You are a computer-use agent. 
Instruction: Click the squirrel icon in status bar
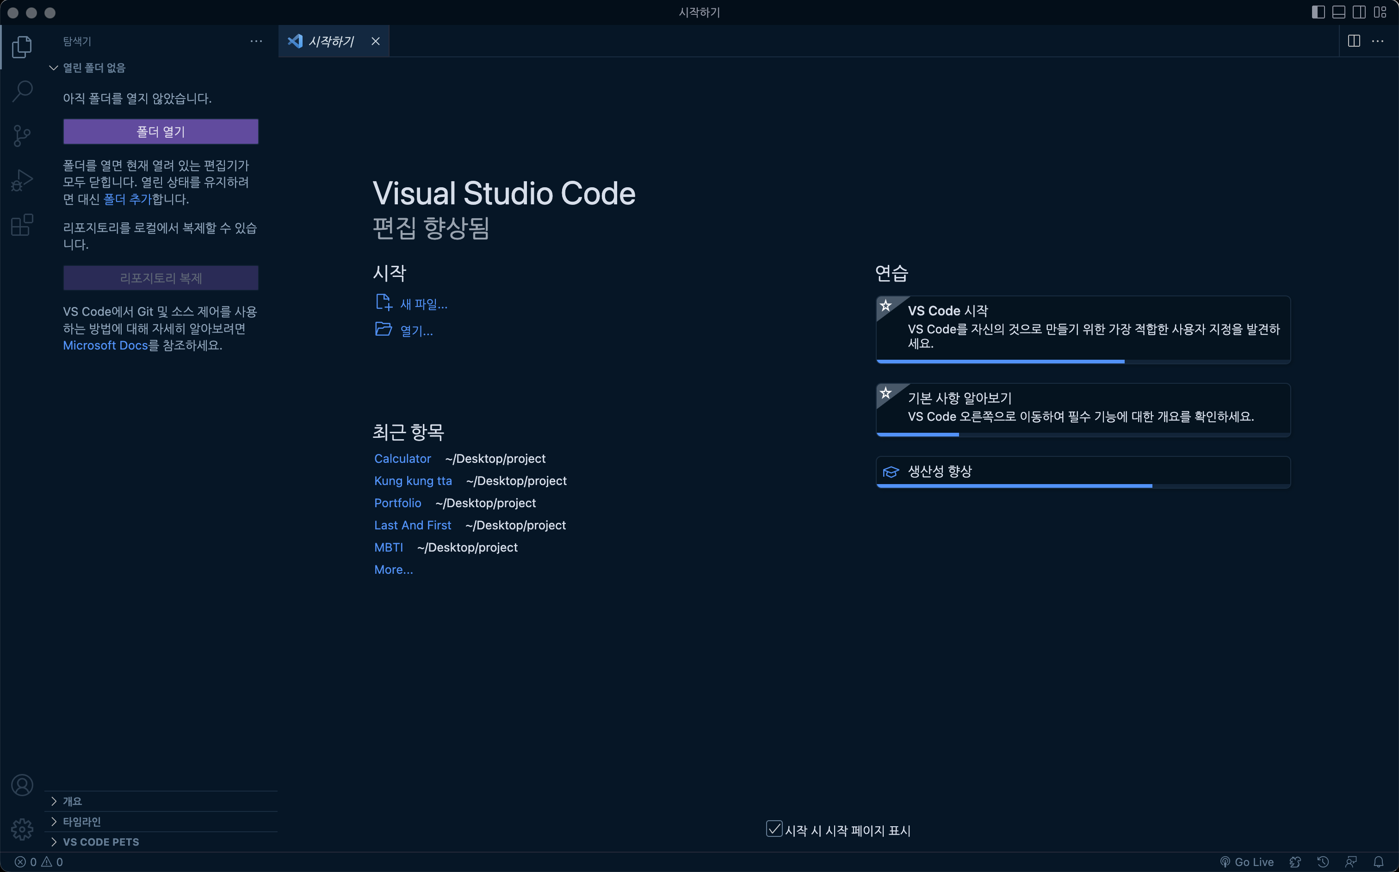(1295, 862)
